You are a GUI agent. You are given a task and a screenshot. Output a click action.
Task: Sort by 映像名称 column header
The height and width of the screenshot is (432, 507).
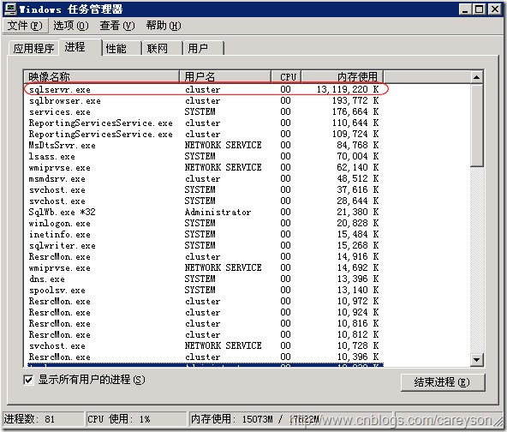(x=102, y=76)
